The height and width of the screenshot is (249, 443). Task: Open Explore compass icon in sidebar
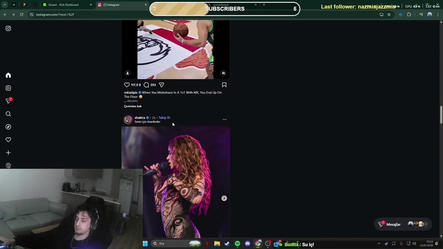(x=8, y=127)
